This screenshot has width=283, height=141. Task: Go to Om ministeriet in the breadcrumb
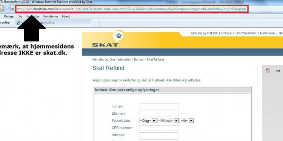[120, 59]
